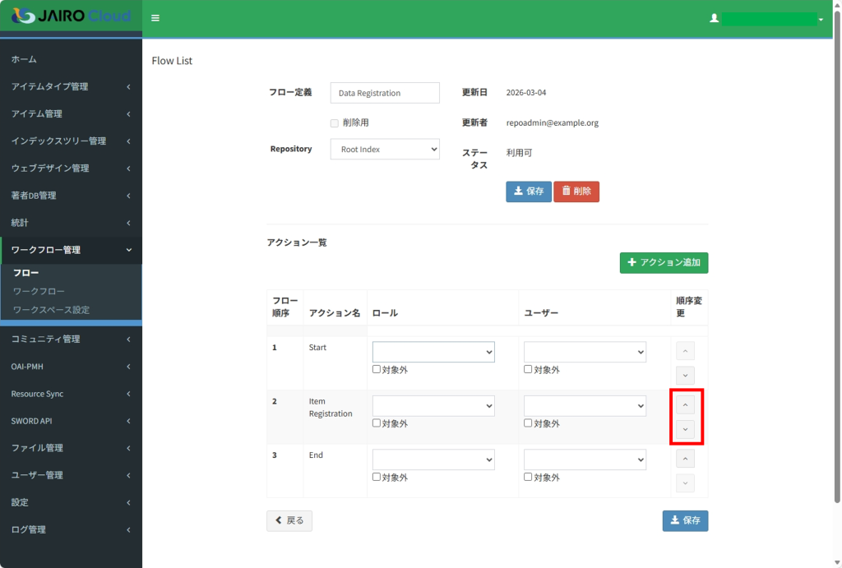Open ワークフロー submenu item in sidebar

point(39,291)
